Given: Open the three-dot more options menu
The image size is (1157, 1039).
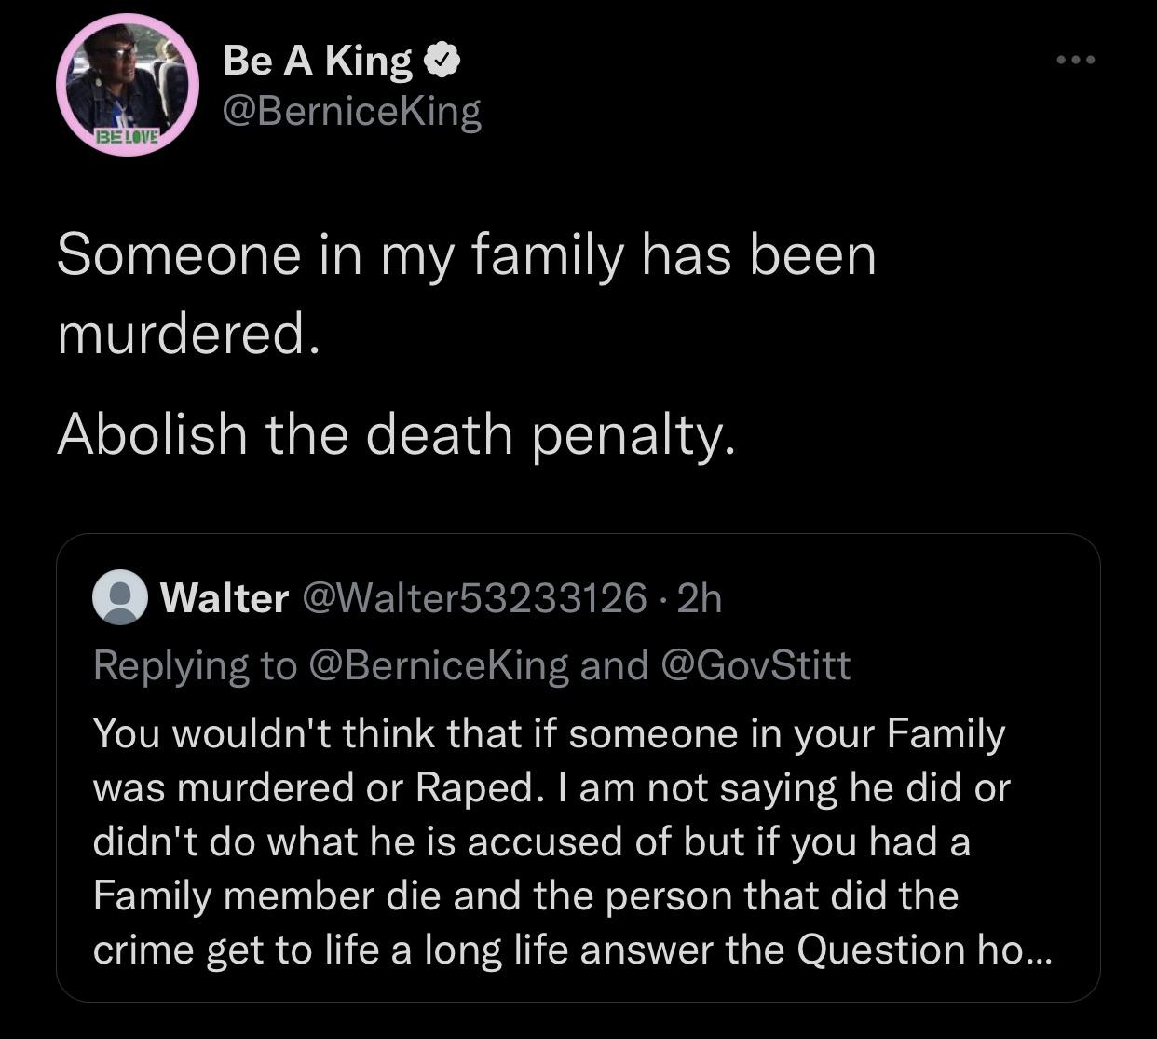Looking at the screenshot, I should [x=1076, y=61].
